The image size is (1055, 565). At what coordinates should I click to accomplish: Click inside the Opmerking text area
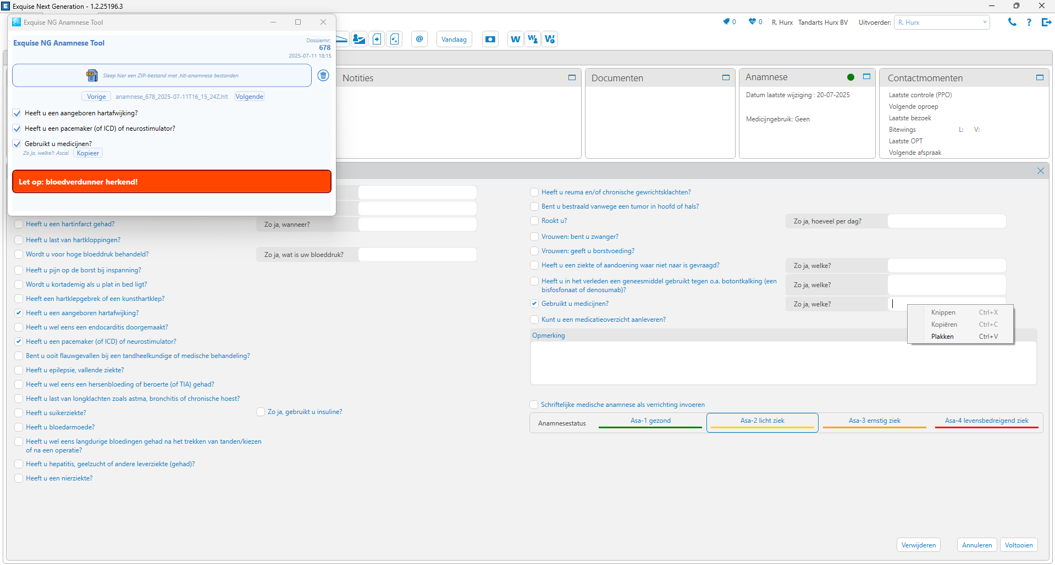click(x=783, y=362)
